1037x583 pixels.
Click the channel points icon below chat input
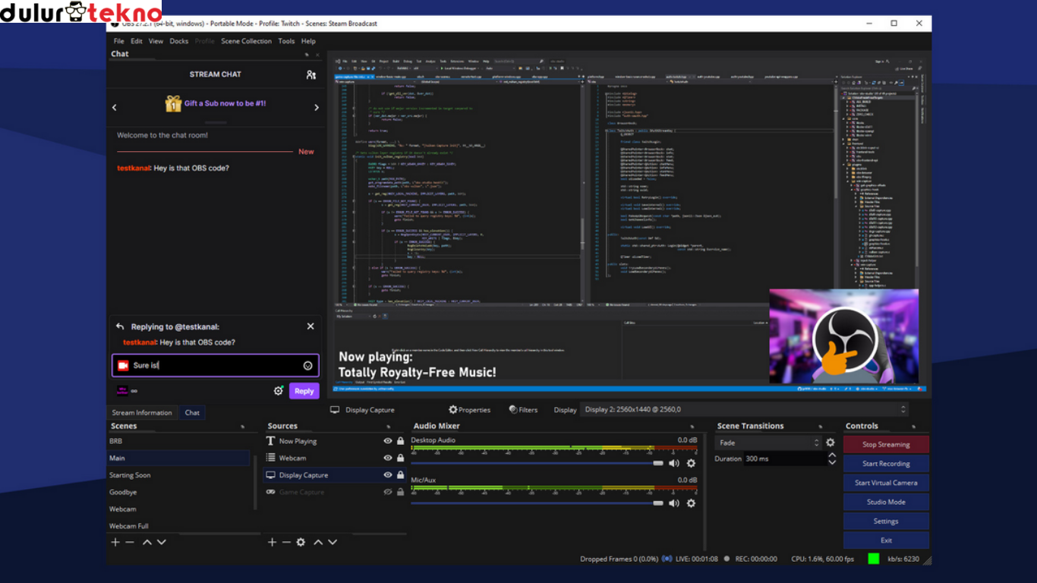122,391
